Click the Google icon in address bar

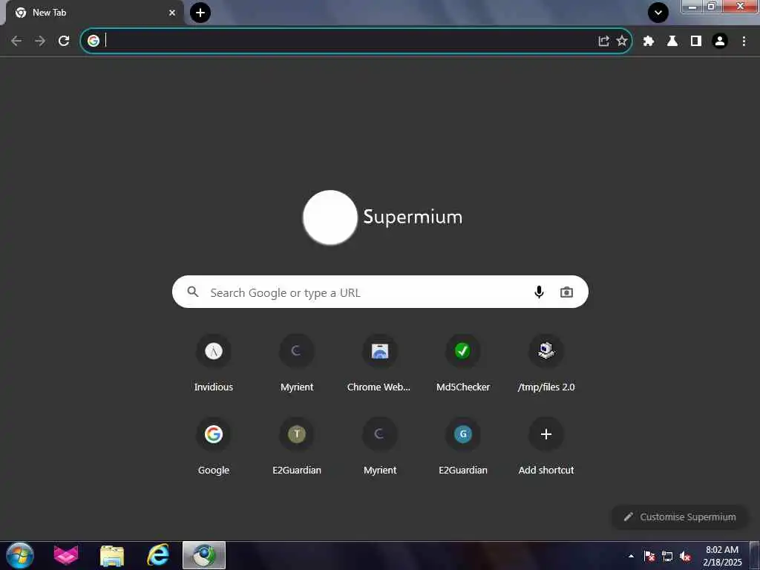[x=94, y=41]
